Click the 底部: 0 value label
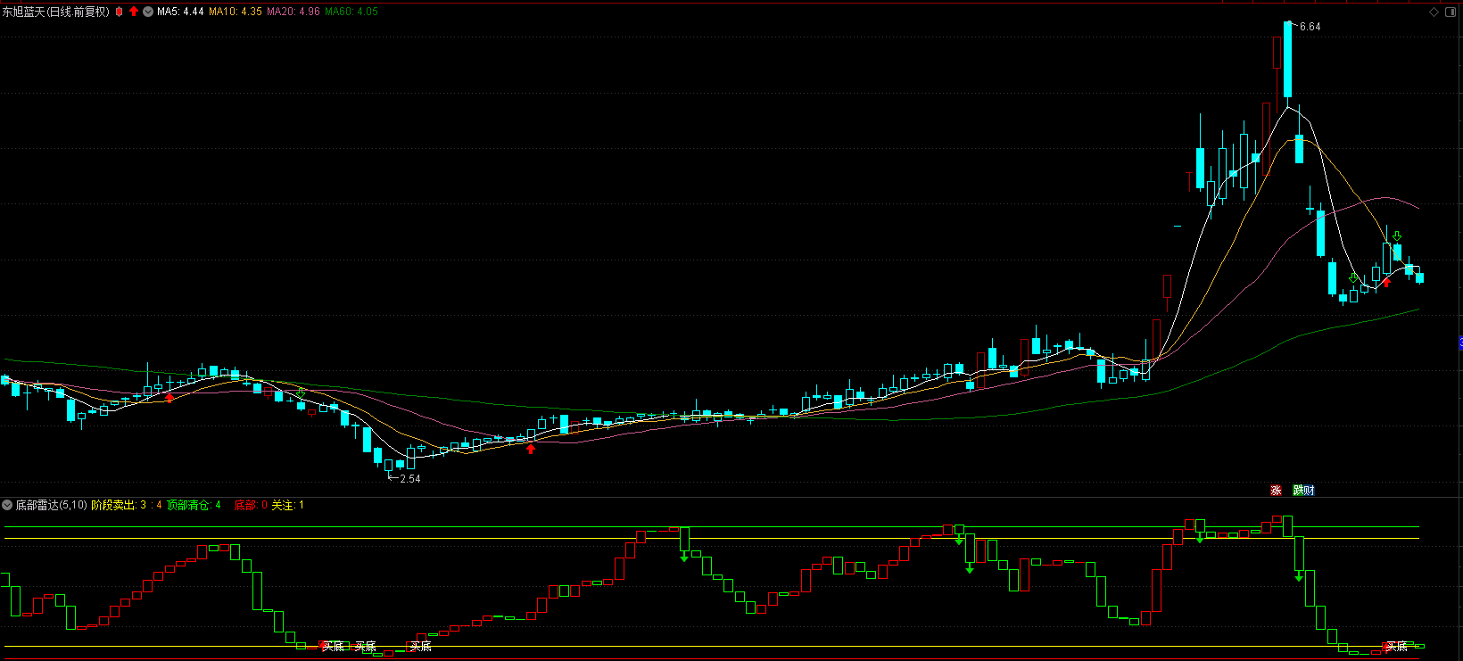Viewport: 1463px width, 661px height. (x=251, y=505)
